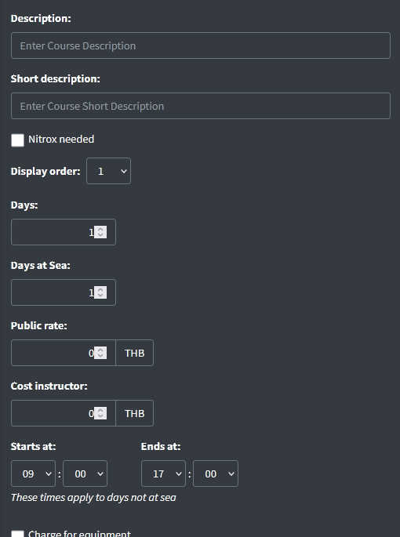Decrease Cost instructor with down arrow
The width and height of the screenshot is (400, 537).
pos(100,416)
